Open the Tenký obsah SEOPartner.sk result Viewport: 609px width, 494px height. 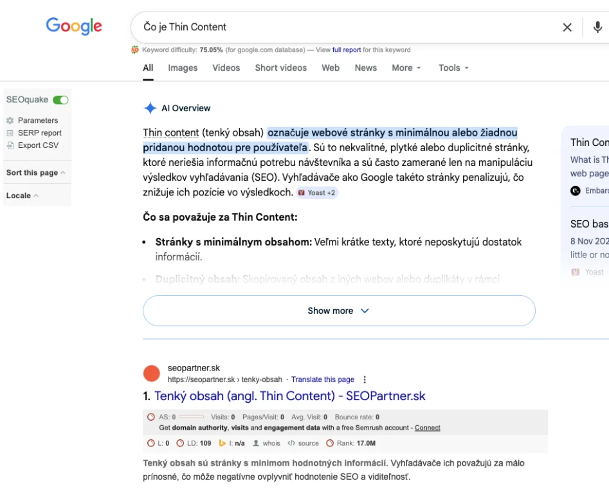click(289, 396)
